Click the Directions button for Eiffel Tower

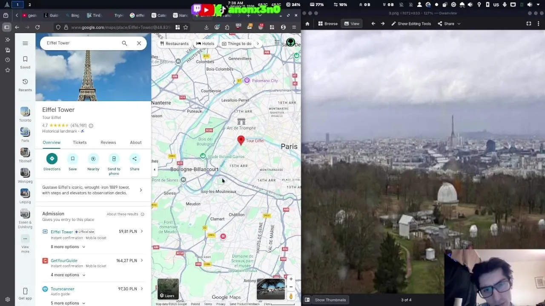point(52,162)
